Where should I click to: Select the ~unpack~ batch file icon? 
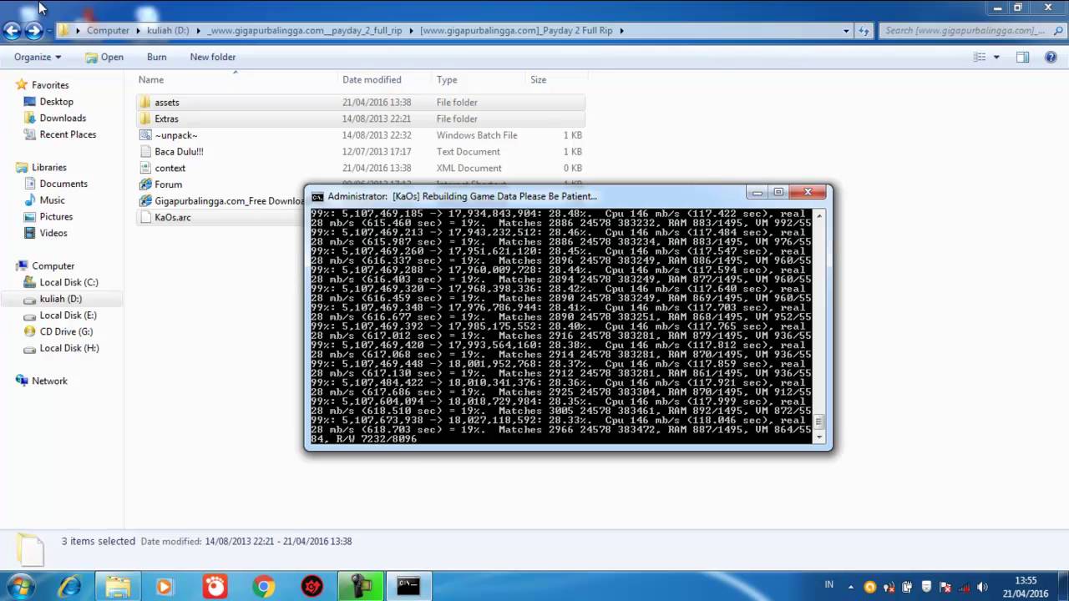coord(145,135)
